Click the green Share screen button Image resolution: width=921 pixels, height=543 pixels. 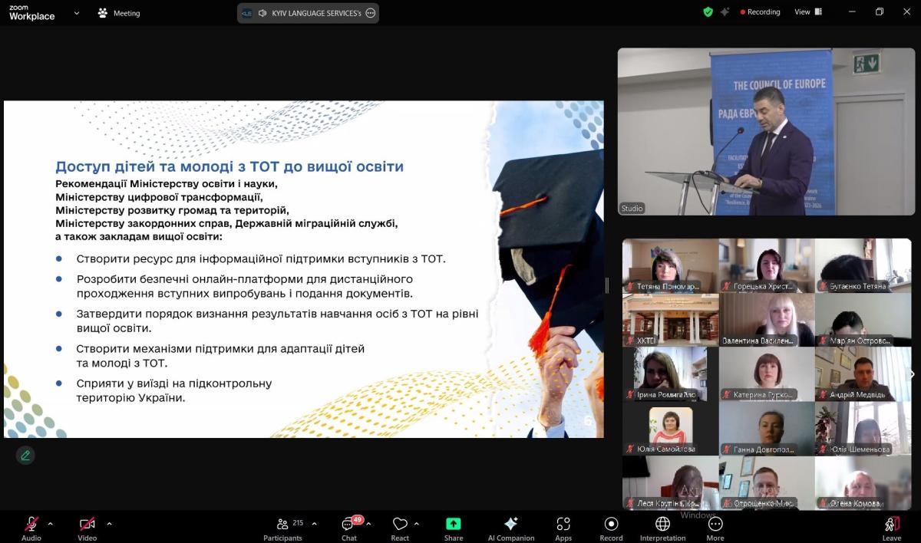(454, 527)
